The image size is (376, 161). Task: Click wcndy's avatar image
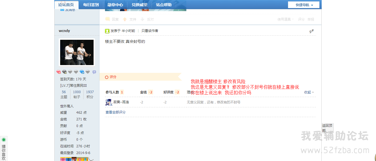point(77,53)
